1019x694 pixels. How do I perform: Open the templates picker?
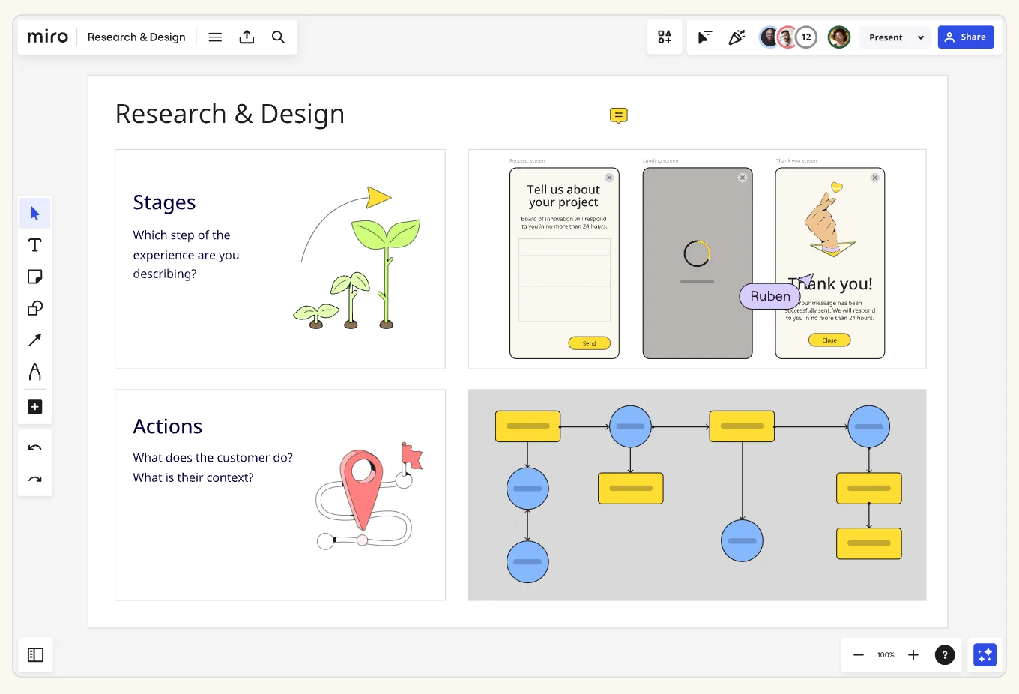tap(664, 37)
